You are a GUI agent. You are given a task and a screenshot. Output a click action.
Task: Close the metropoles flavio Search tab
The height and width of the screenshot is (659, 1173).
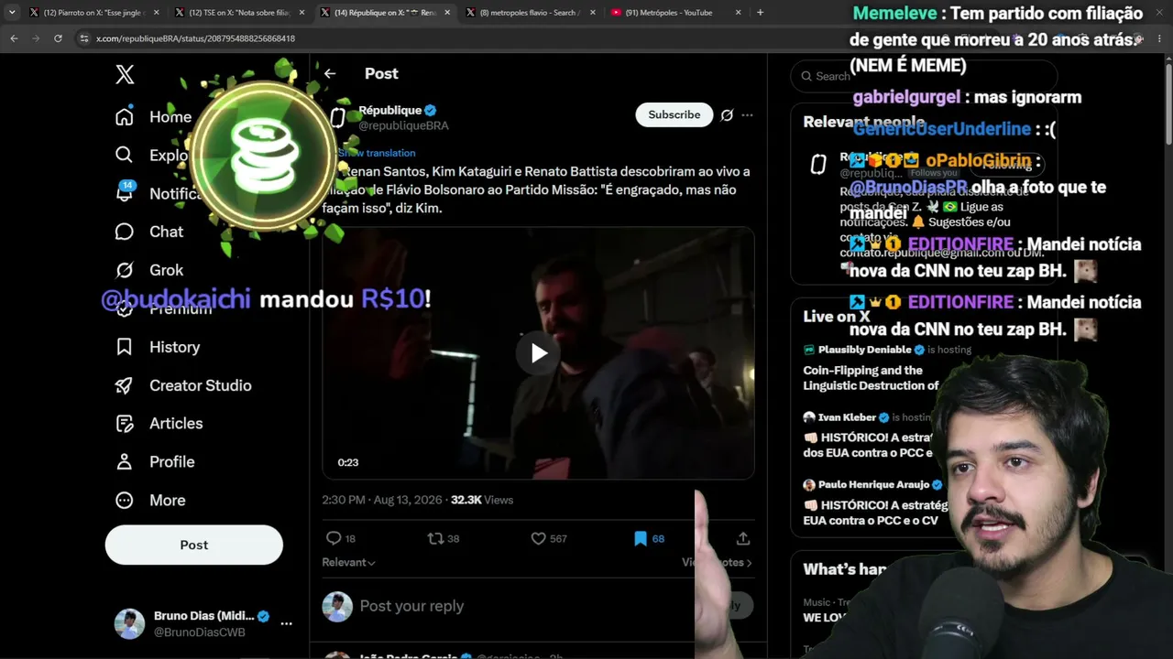[593, 13]
